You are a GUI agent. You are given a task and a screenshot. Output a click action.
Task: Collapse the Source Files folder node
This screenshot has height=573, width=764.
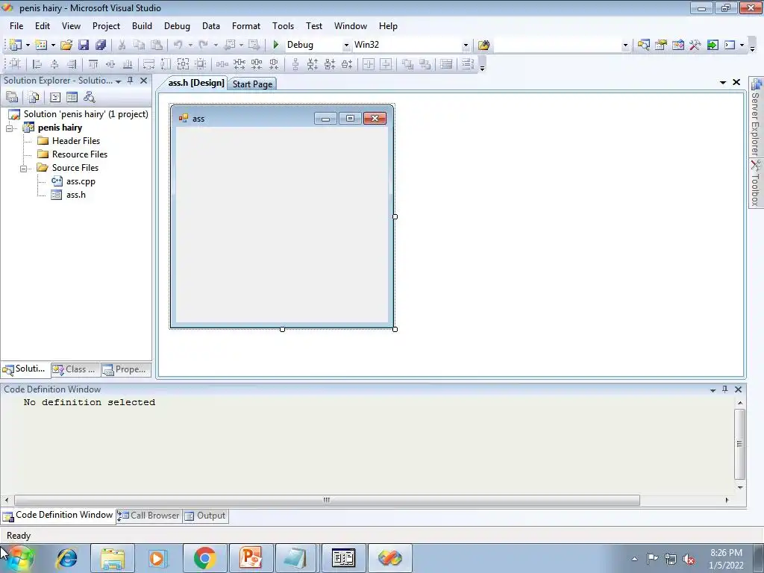point(23,169)
